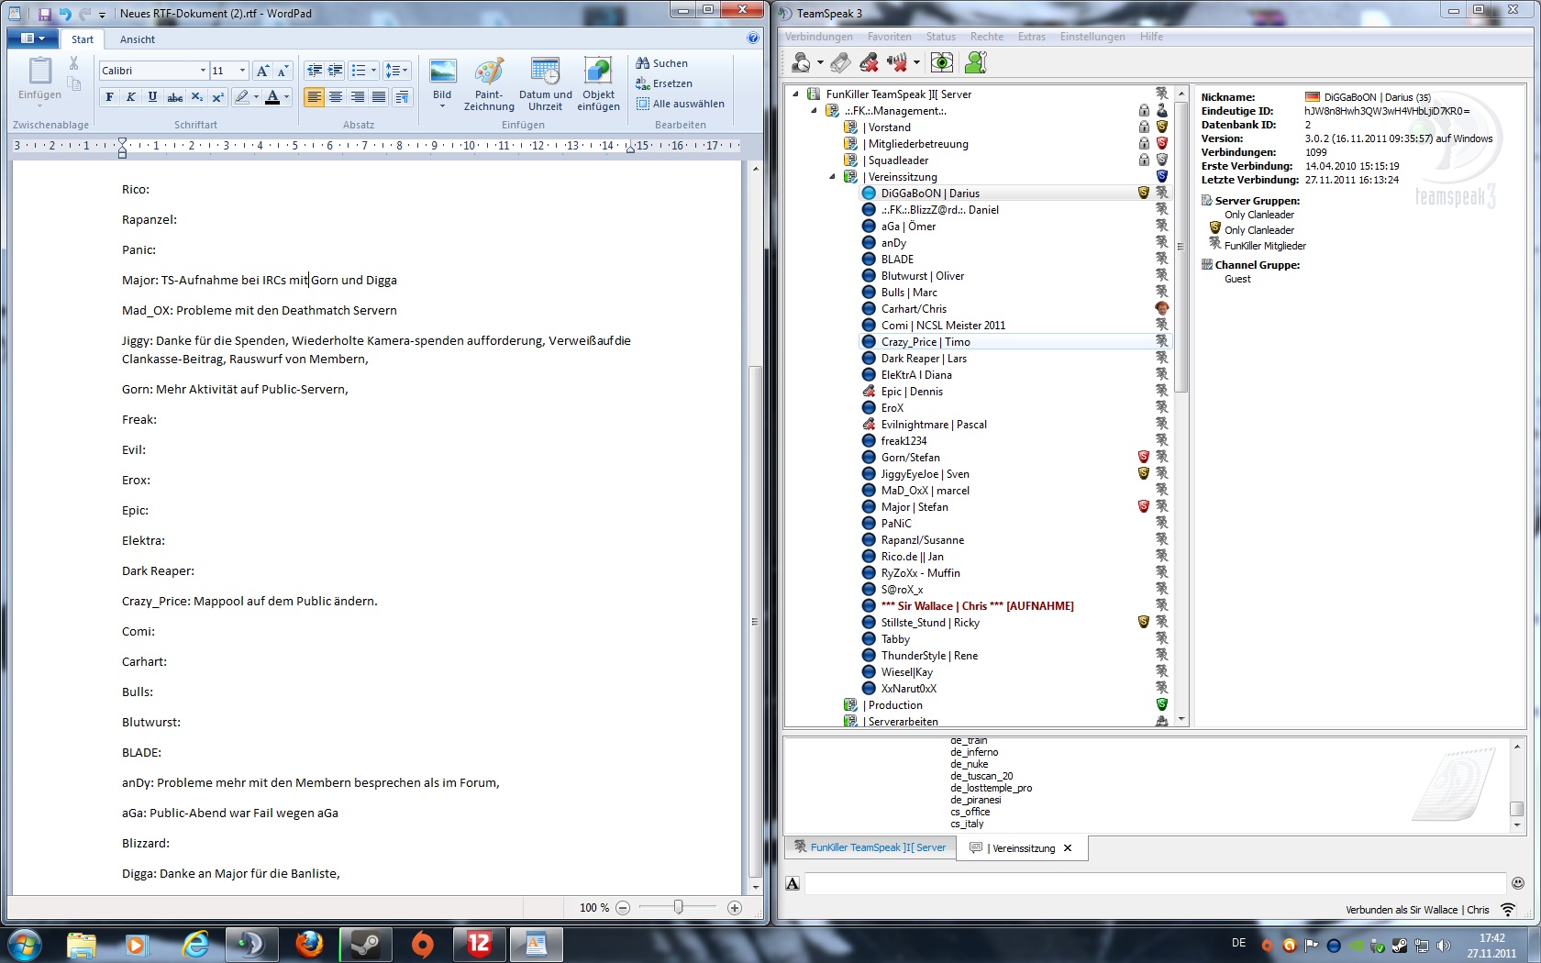Click the shrink font size icon
This screenshot has width=1541, height=963.
pyautogui.click(x=283, y=71)
